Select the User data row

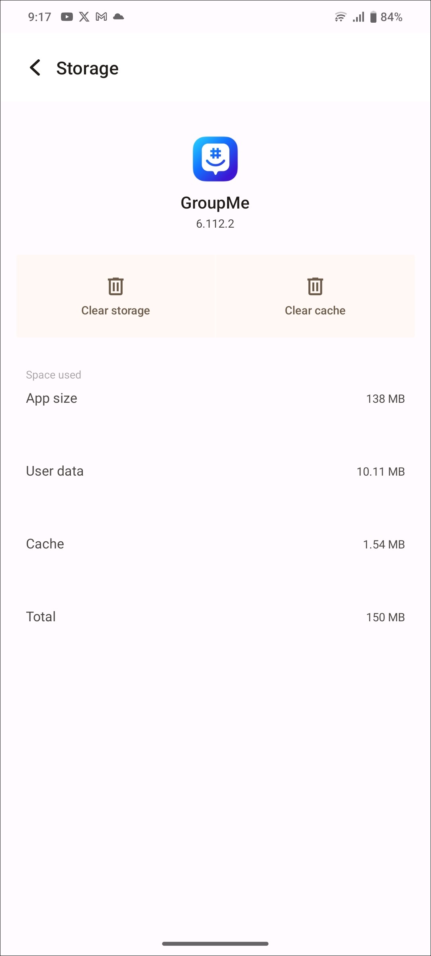pos(215,471)
